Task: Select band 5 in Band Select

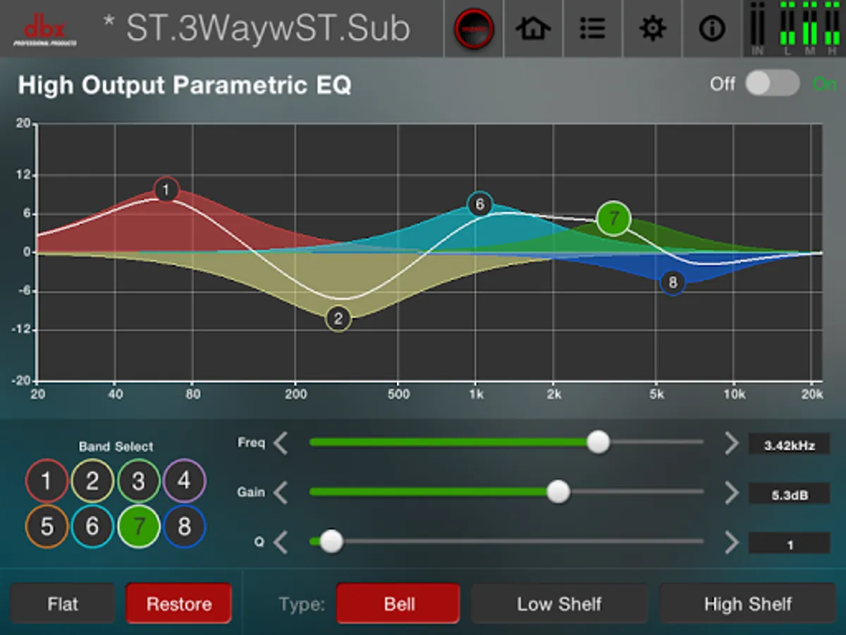Action: click(x=47, y=527)
